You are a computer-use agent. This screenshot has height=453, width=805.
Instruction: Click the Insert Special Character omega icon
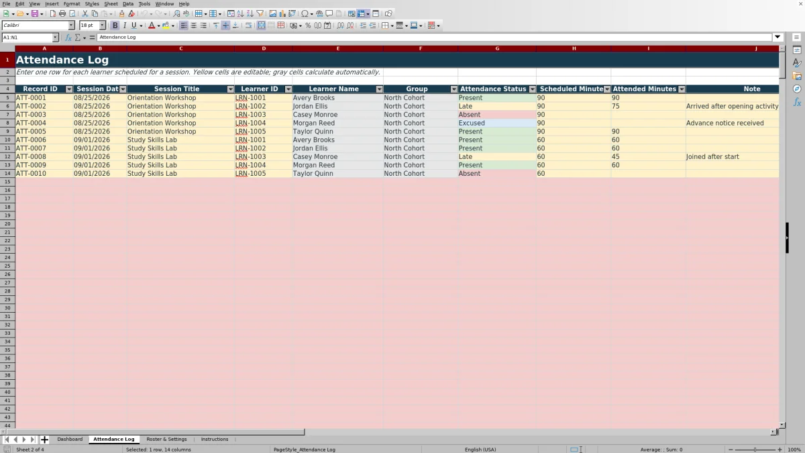point(305,13)
